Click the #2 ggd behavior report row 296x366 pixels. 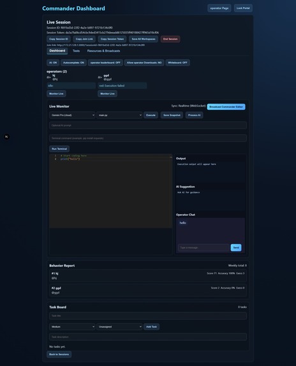point(148,290)
